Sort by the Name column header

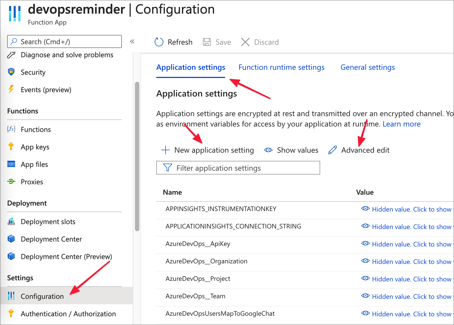click(172, 192)
